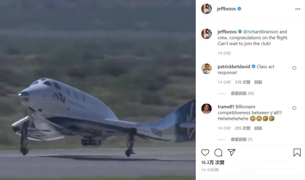305x180 pixels.
Task: Open the three-dot more options menu
Action: [x=298, y=9]
